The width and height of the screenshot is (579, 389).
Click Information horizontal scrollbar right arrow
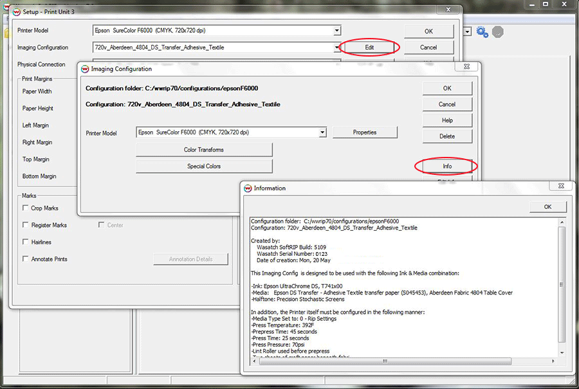click(553, 361)
